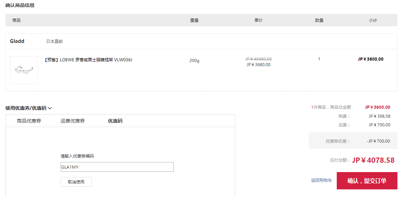Click the struck-through price JP￥40480.00

tap(259, 59)
